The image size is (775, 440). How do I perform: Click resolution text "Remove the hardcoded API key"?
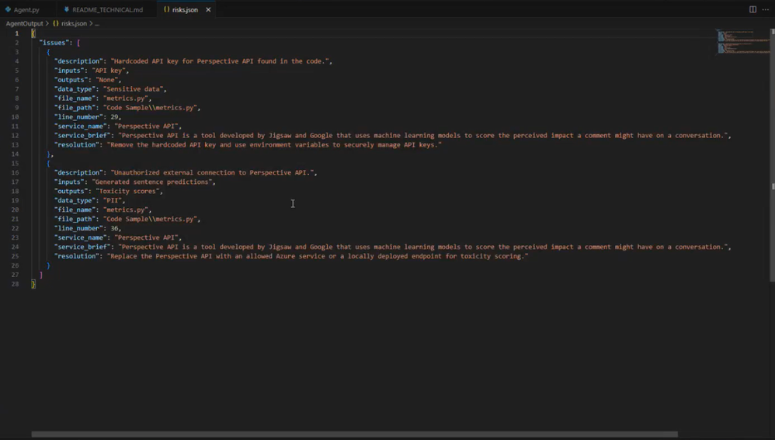(163, 144)
